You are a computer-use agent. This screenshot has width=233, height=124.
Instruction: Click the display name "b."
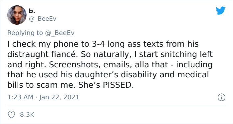(x=32, y=11)
